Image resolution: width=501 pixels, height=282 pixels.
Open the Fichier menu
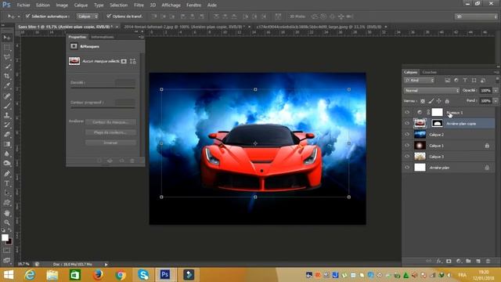click(x=23, y=5)
